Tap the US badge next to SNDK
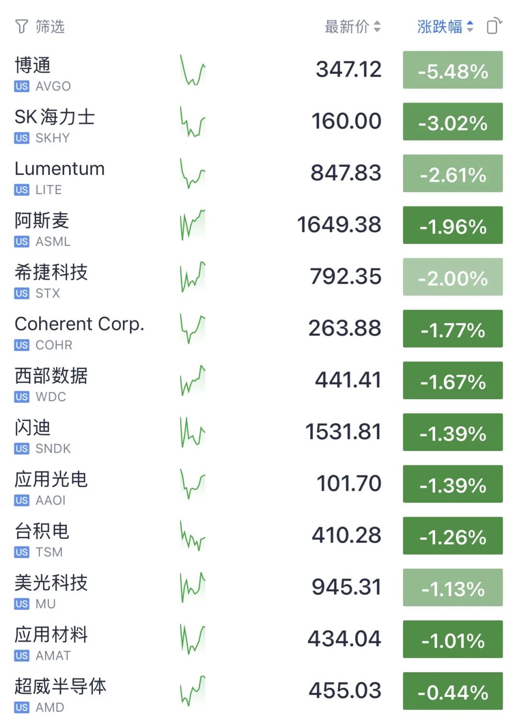Viewport: 517px width, 720px height. [x=22, y=449]
